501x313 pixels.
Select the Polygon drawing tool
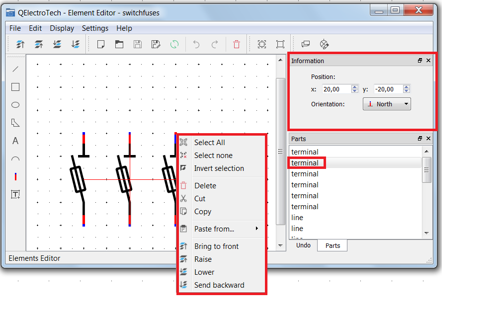(15, 123)
